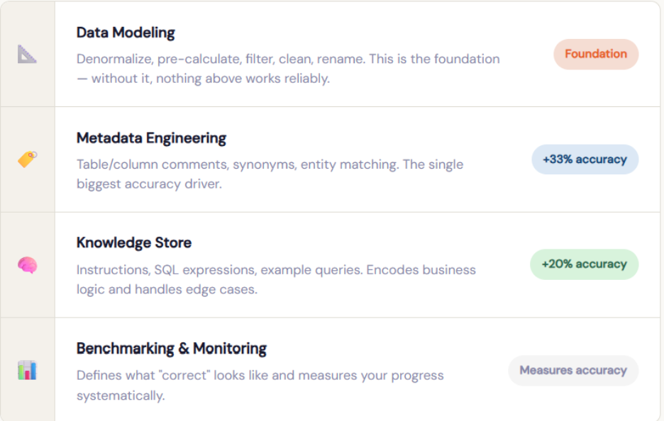664x421 pixels.
Task: Select the Data Modeling row
Action: point(332,53)
